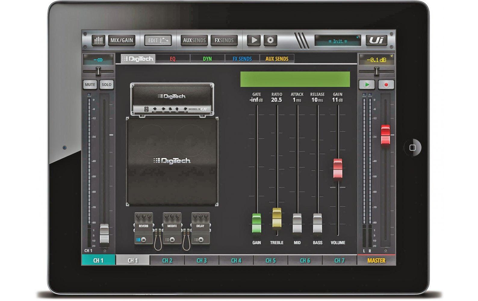This screenshot has width=478, height=301.
Task: Start recording with red record button
Action: [x=386, y=85]
